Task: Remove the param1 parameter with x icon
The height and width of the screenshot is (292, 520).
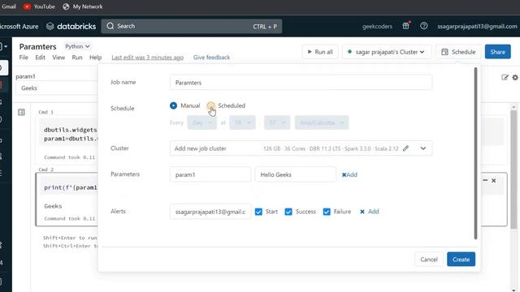Action: coord(344,175)
